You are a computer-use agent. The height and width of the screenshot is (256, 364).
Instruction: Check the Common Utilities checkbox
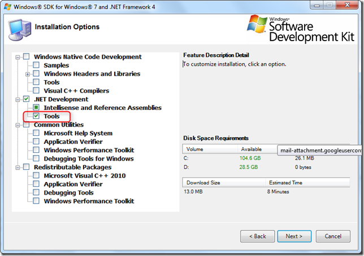[26, 125]
